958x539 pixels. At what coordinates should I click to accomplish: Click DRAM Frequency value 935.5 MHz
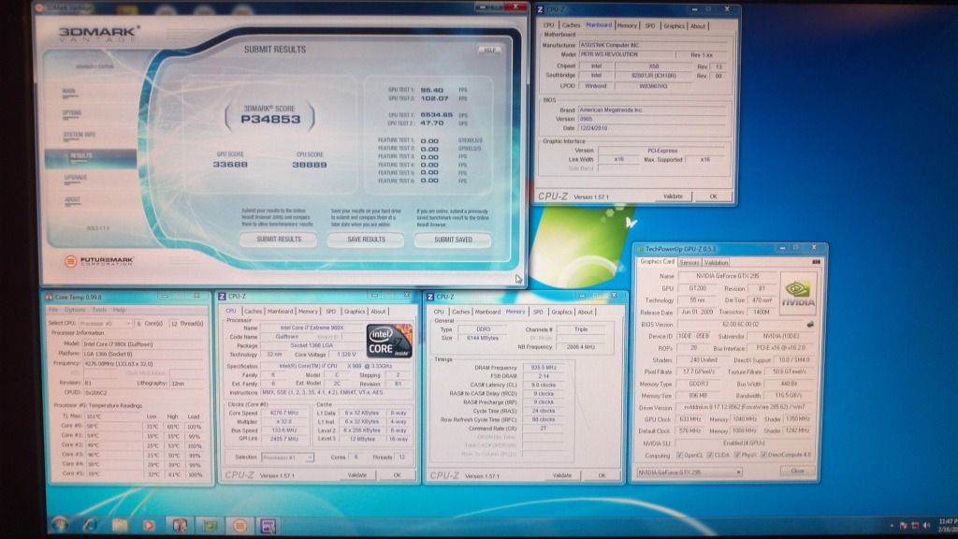click(x=544, y=368)
